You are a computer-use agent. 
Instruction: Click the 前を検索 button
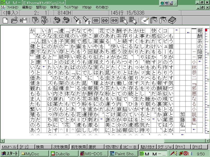pyautogui.click(x=78, y=147)
